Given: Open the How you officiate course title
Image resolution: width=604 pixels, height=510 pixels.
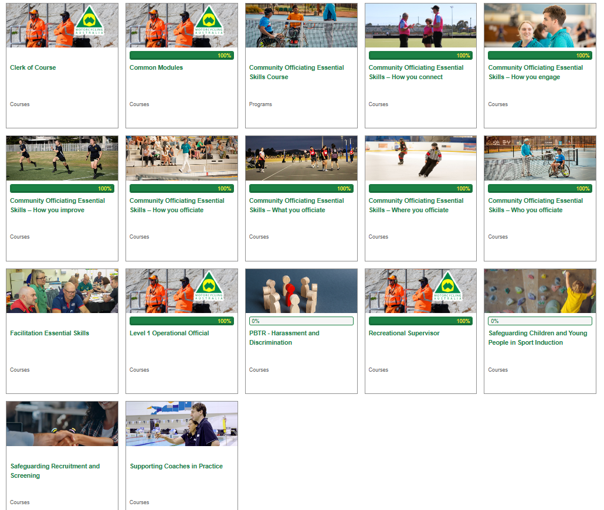Looking at the screenshot, I should point(177,205).
